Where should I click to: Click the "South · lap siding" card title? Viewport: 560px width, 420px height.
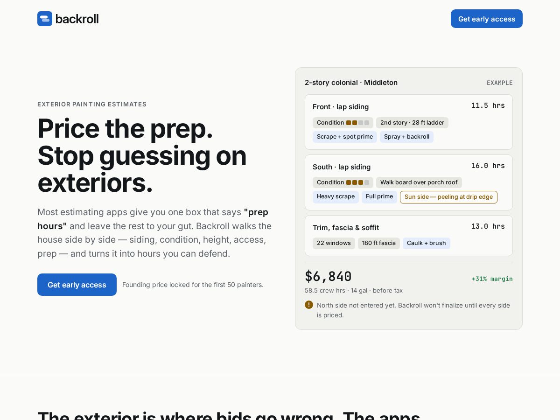click(x=342, y=167)
